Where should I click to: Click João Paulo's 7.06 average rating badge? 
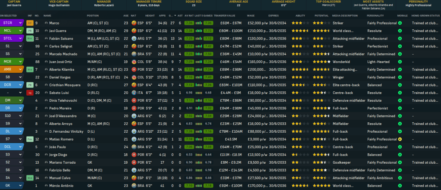[x=188, y=146]
